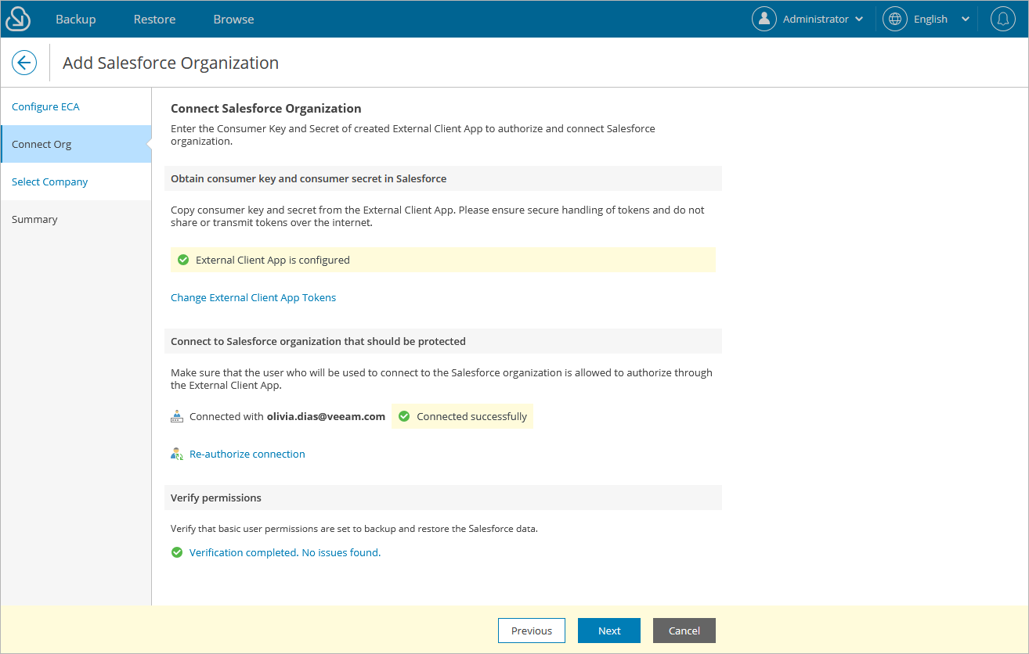Open notifications via the bell icon
1029x654 pixels.
point(1003,18)
